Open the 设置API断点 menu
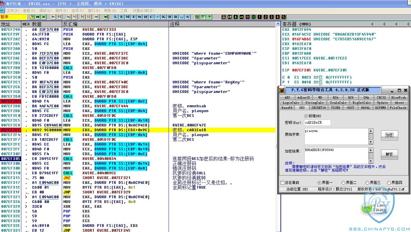Image resolution: width=411 pixels, height=232 pixels. [x=143, y=10]
